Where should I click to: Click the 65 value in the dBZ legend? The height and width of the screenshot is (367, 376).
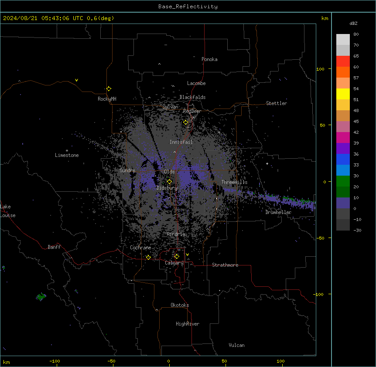coord(356,56)
